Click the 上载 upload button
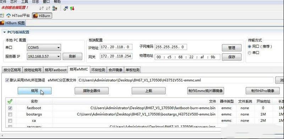The image size is (284, 139). point(148,91)
